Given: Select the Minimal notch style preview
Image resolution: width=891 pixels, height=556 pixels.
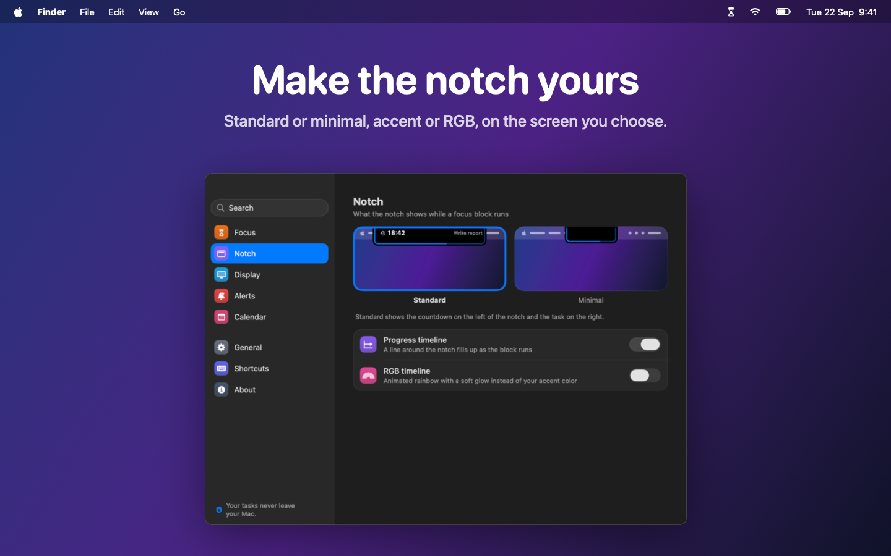Looking at the screenshot, I should point(591,258).
